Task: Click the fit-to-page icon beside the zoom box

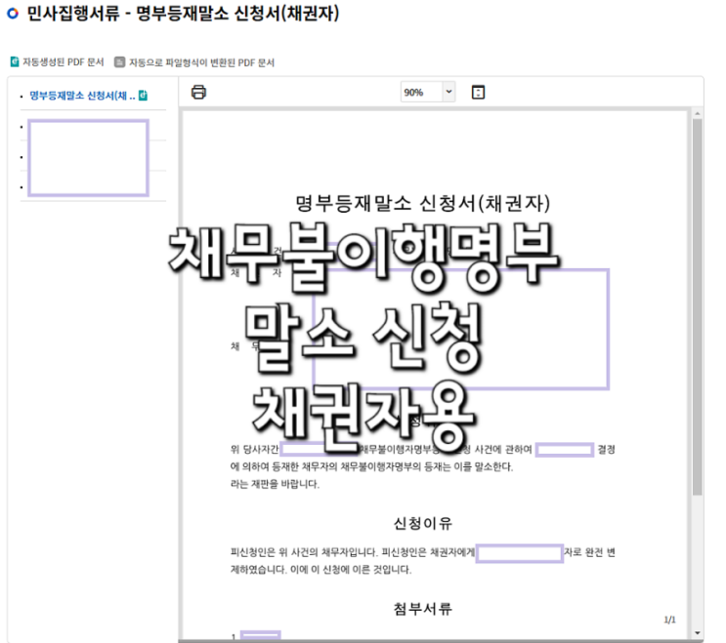Action: click(478, 92)
